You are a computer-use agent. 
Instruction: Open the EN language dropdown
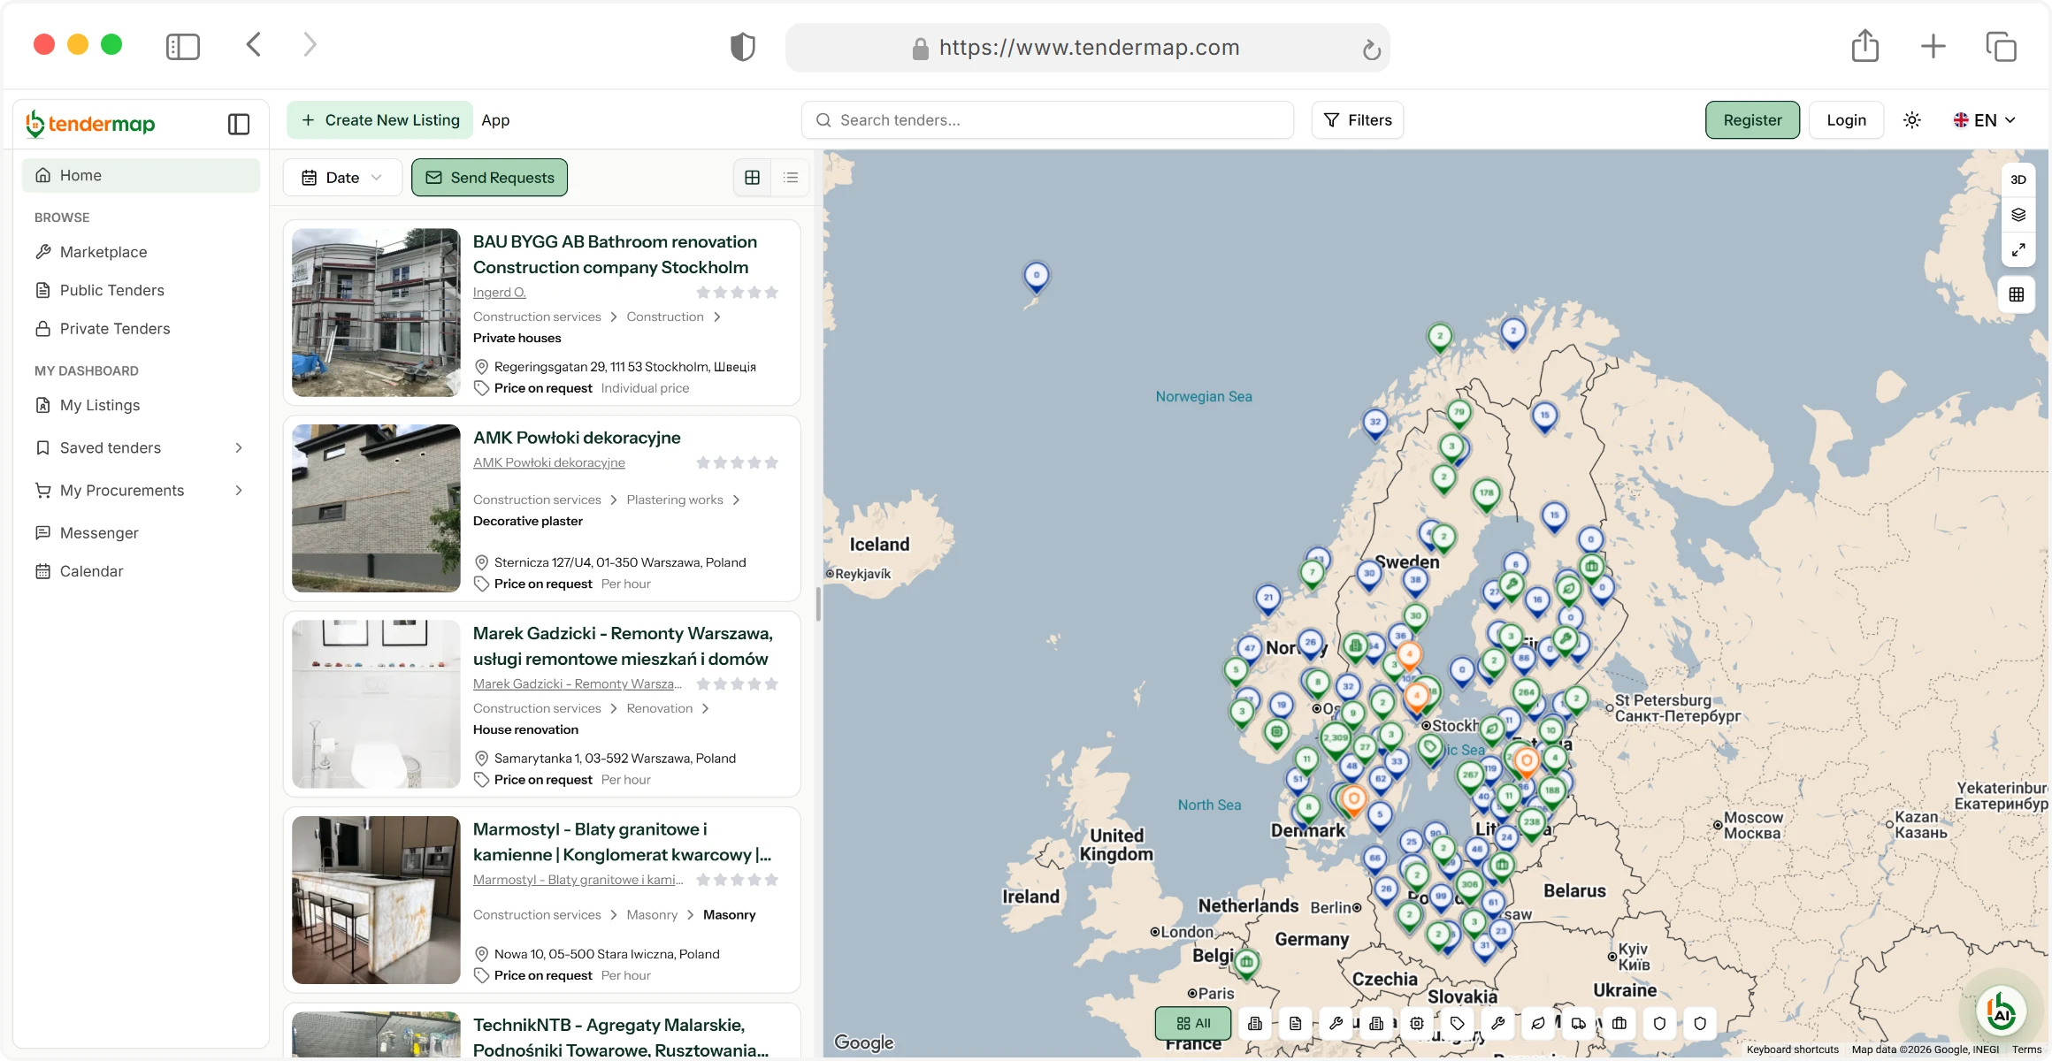click(x=1985, y=120)
